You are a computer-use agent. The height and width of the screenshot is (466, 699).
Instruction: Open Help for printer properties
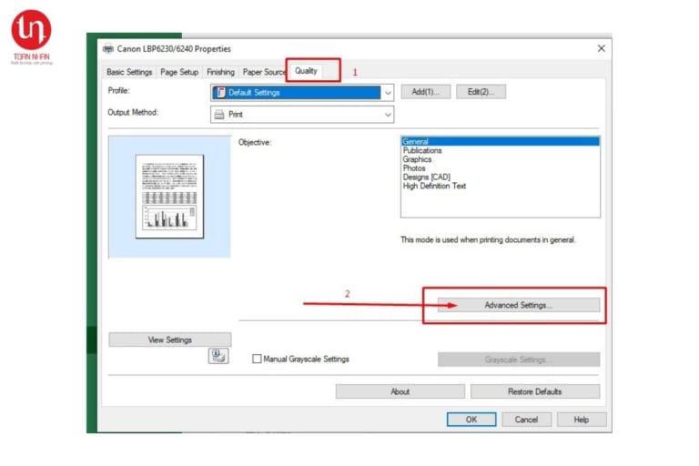[582, 420]
